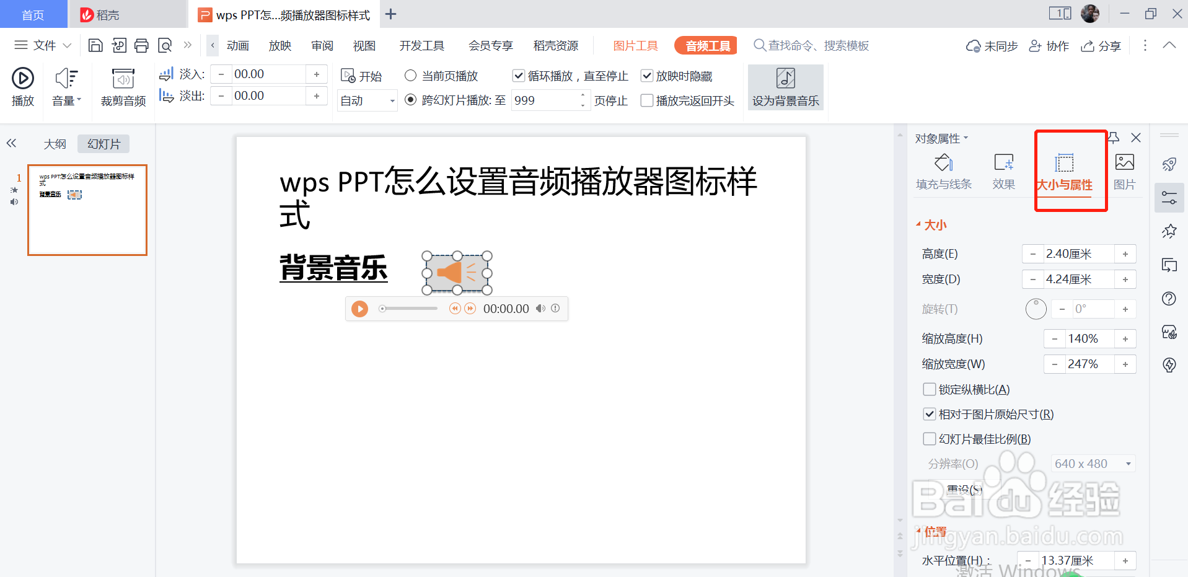Enable Lock Aspect Ratio (锁定纵横比) checkbox
Image resolution: width=1188 pixels, height=577 pixels.
point(930,389)
